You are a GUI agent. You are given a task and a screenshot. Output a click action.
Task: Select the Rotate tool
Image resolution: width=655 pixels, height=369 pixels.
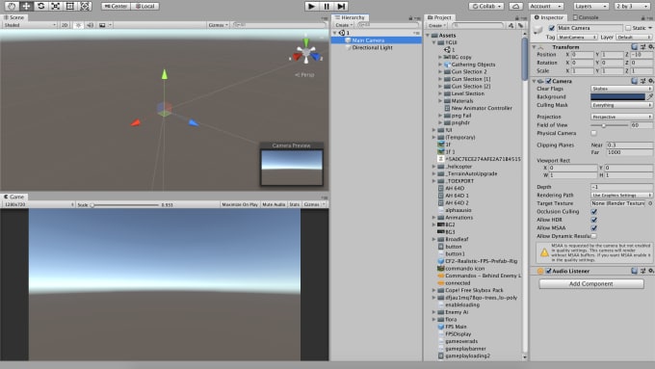click(x=40, y=6)
